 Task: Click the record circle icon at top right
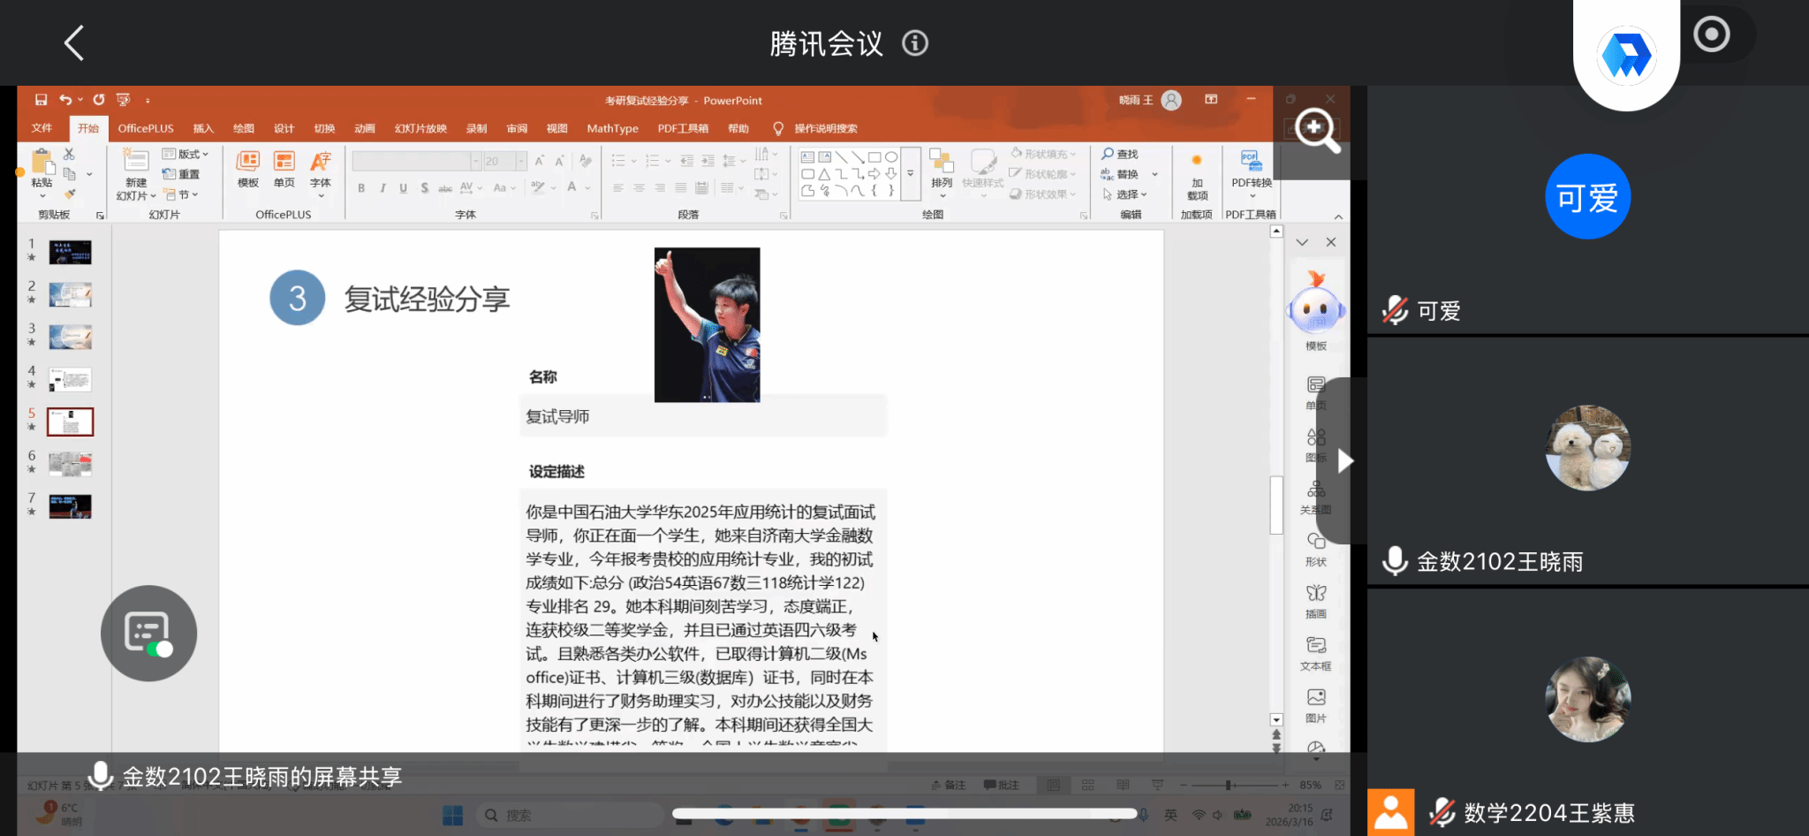1711,35
